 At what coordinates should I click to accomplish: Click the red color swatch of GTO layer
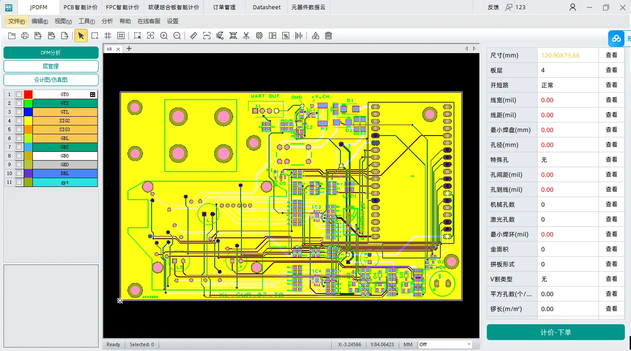28,94
